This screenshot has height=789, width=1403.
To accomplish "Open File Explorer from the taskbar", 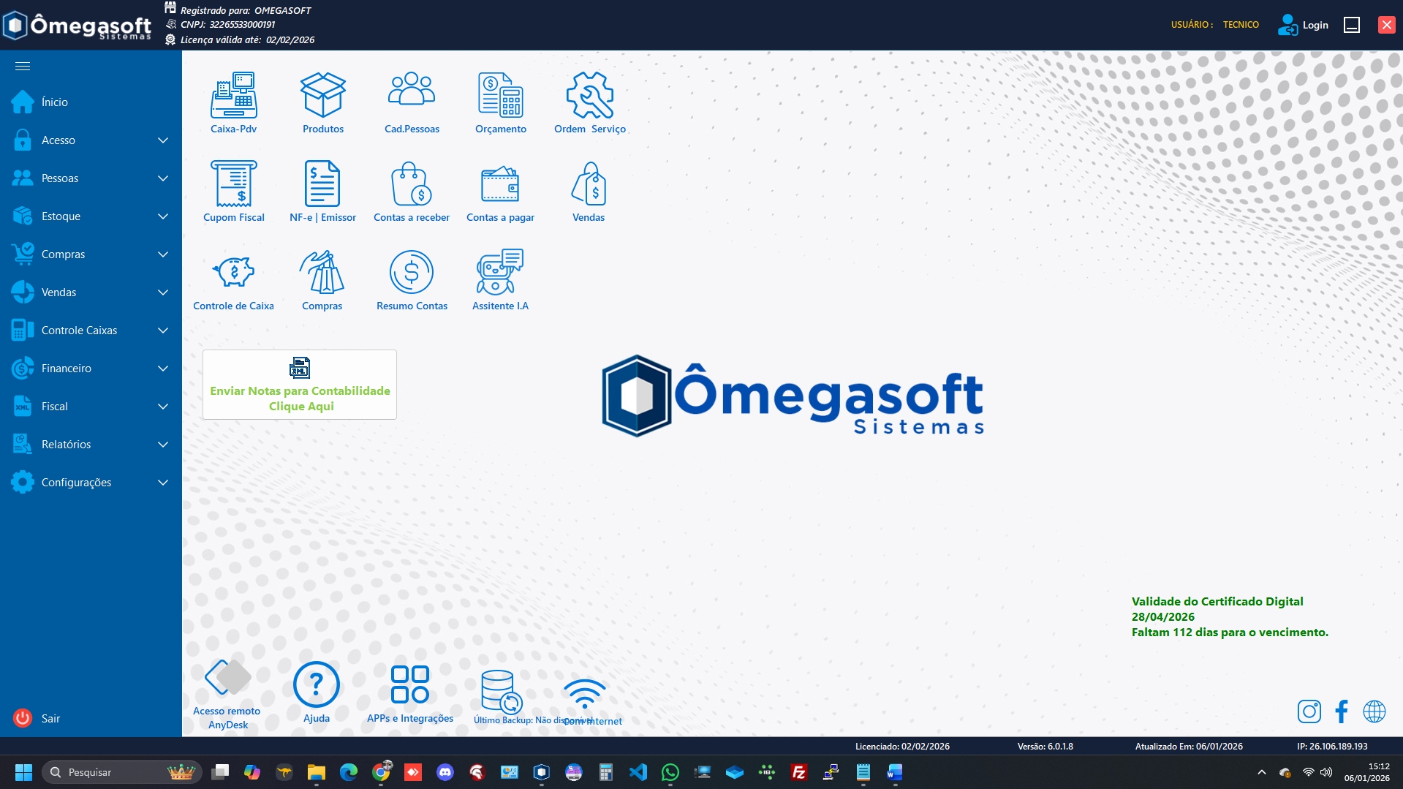I will click(x=317, y=772).
